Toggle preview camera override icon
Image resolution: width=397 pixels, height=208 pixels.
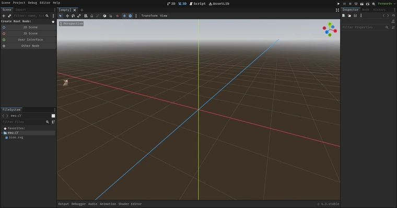pyautogui.click(x=117, y=16)
